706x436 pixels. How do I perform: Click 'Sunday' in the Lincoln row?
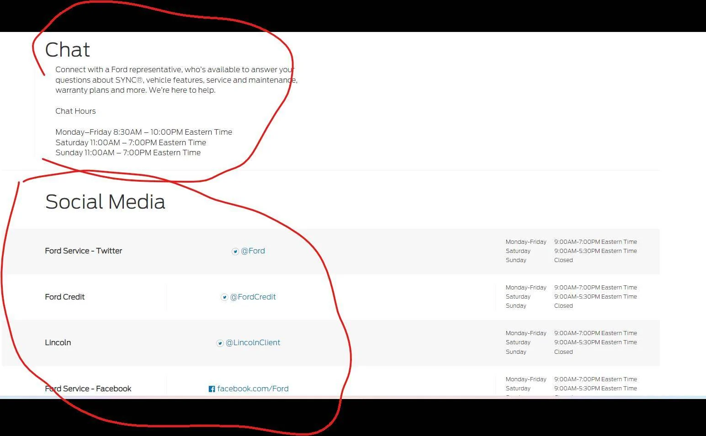(x=516, y=352)
